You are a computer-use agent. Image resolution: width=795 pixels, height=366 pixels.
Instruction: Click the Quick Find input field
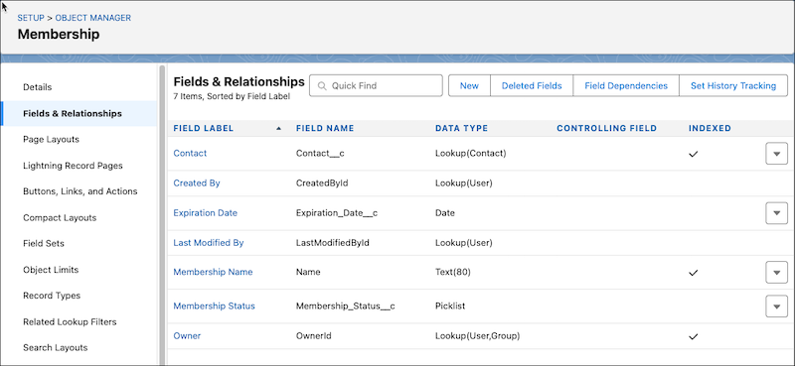pos(376,85)
